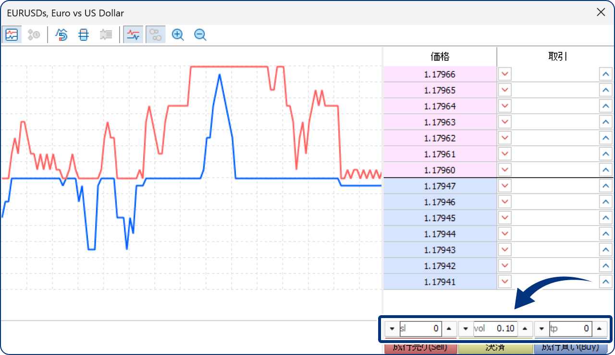Toggle the bid/ask spread lines icon
The height and width of the screenshot is (355, 615).
[x=133, y=35]
